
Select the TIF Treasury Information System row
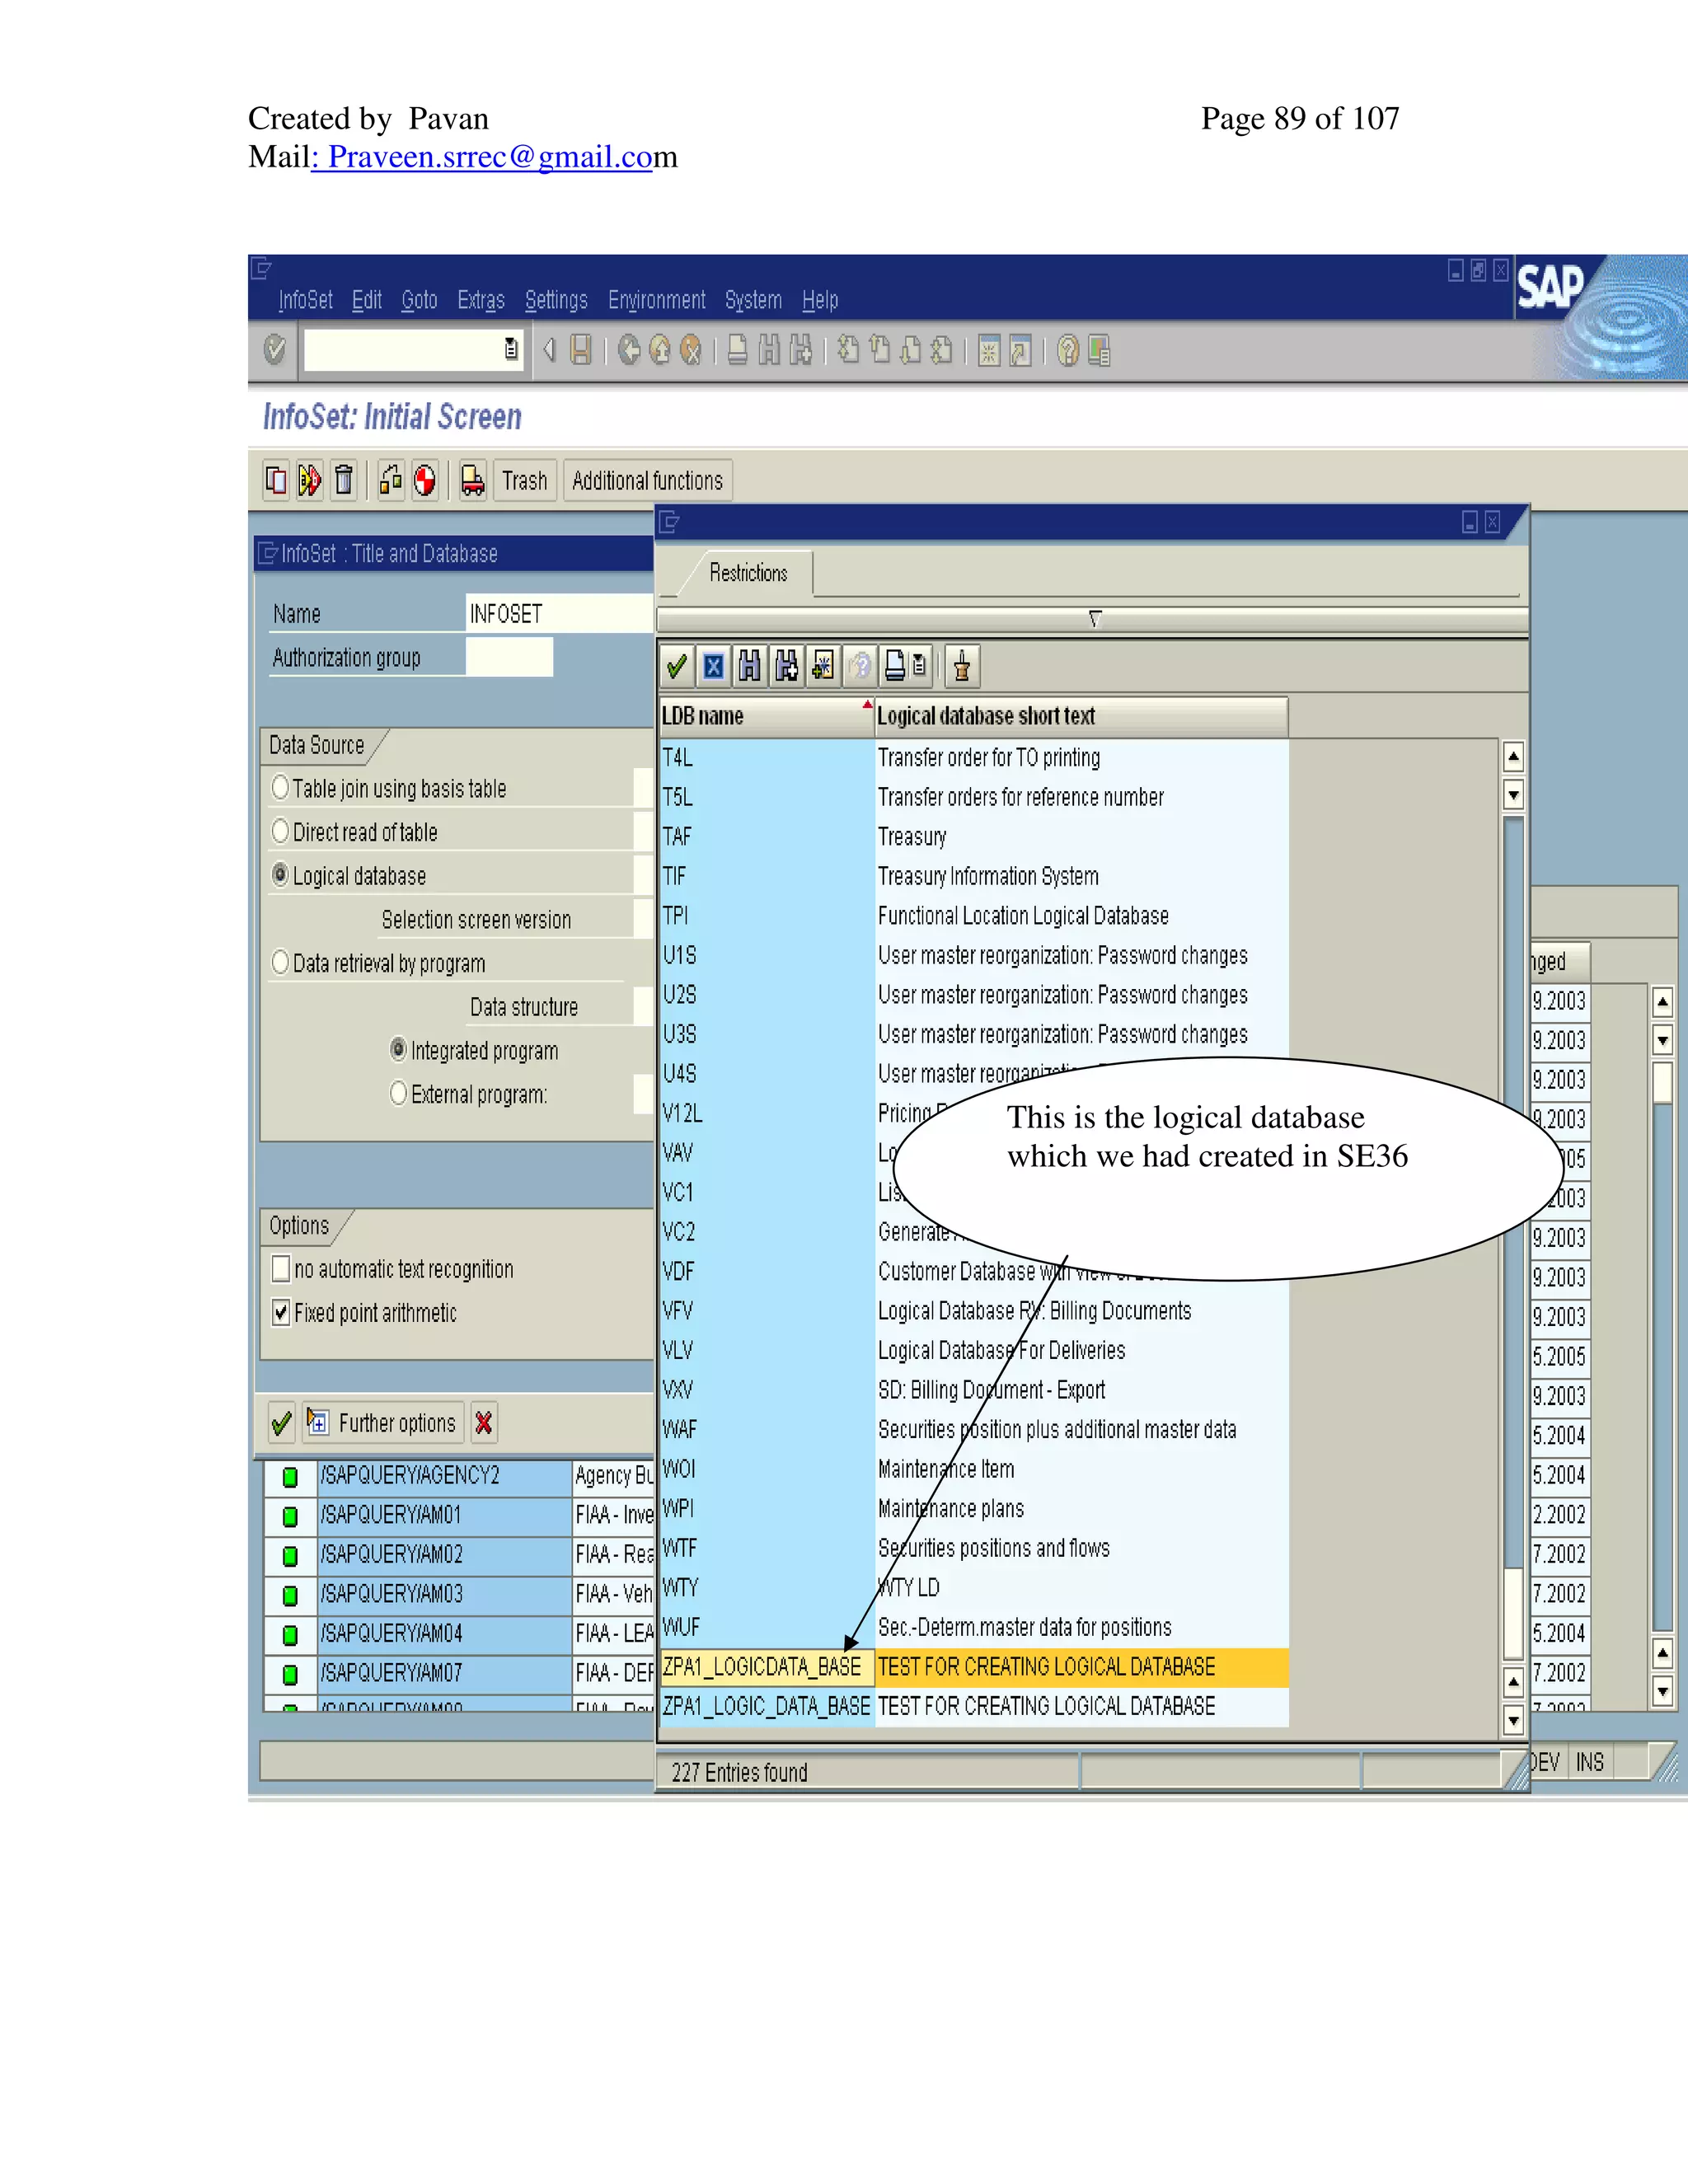click(974, 876)
